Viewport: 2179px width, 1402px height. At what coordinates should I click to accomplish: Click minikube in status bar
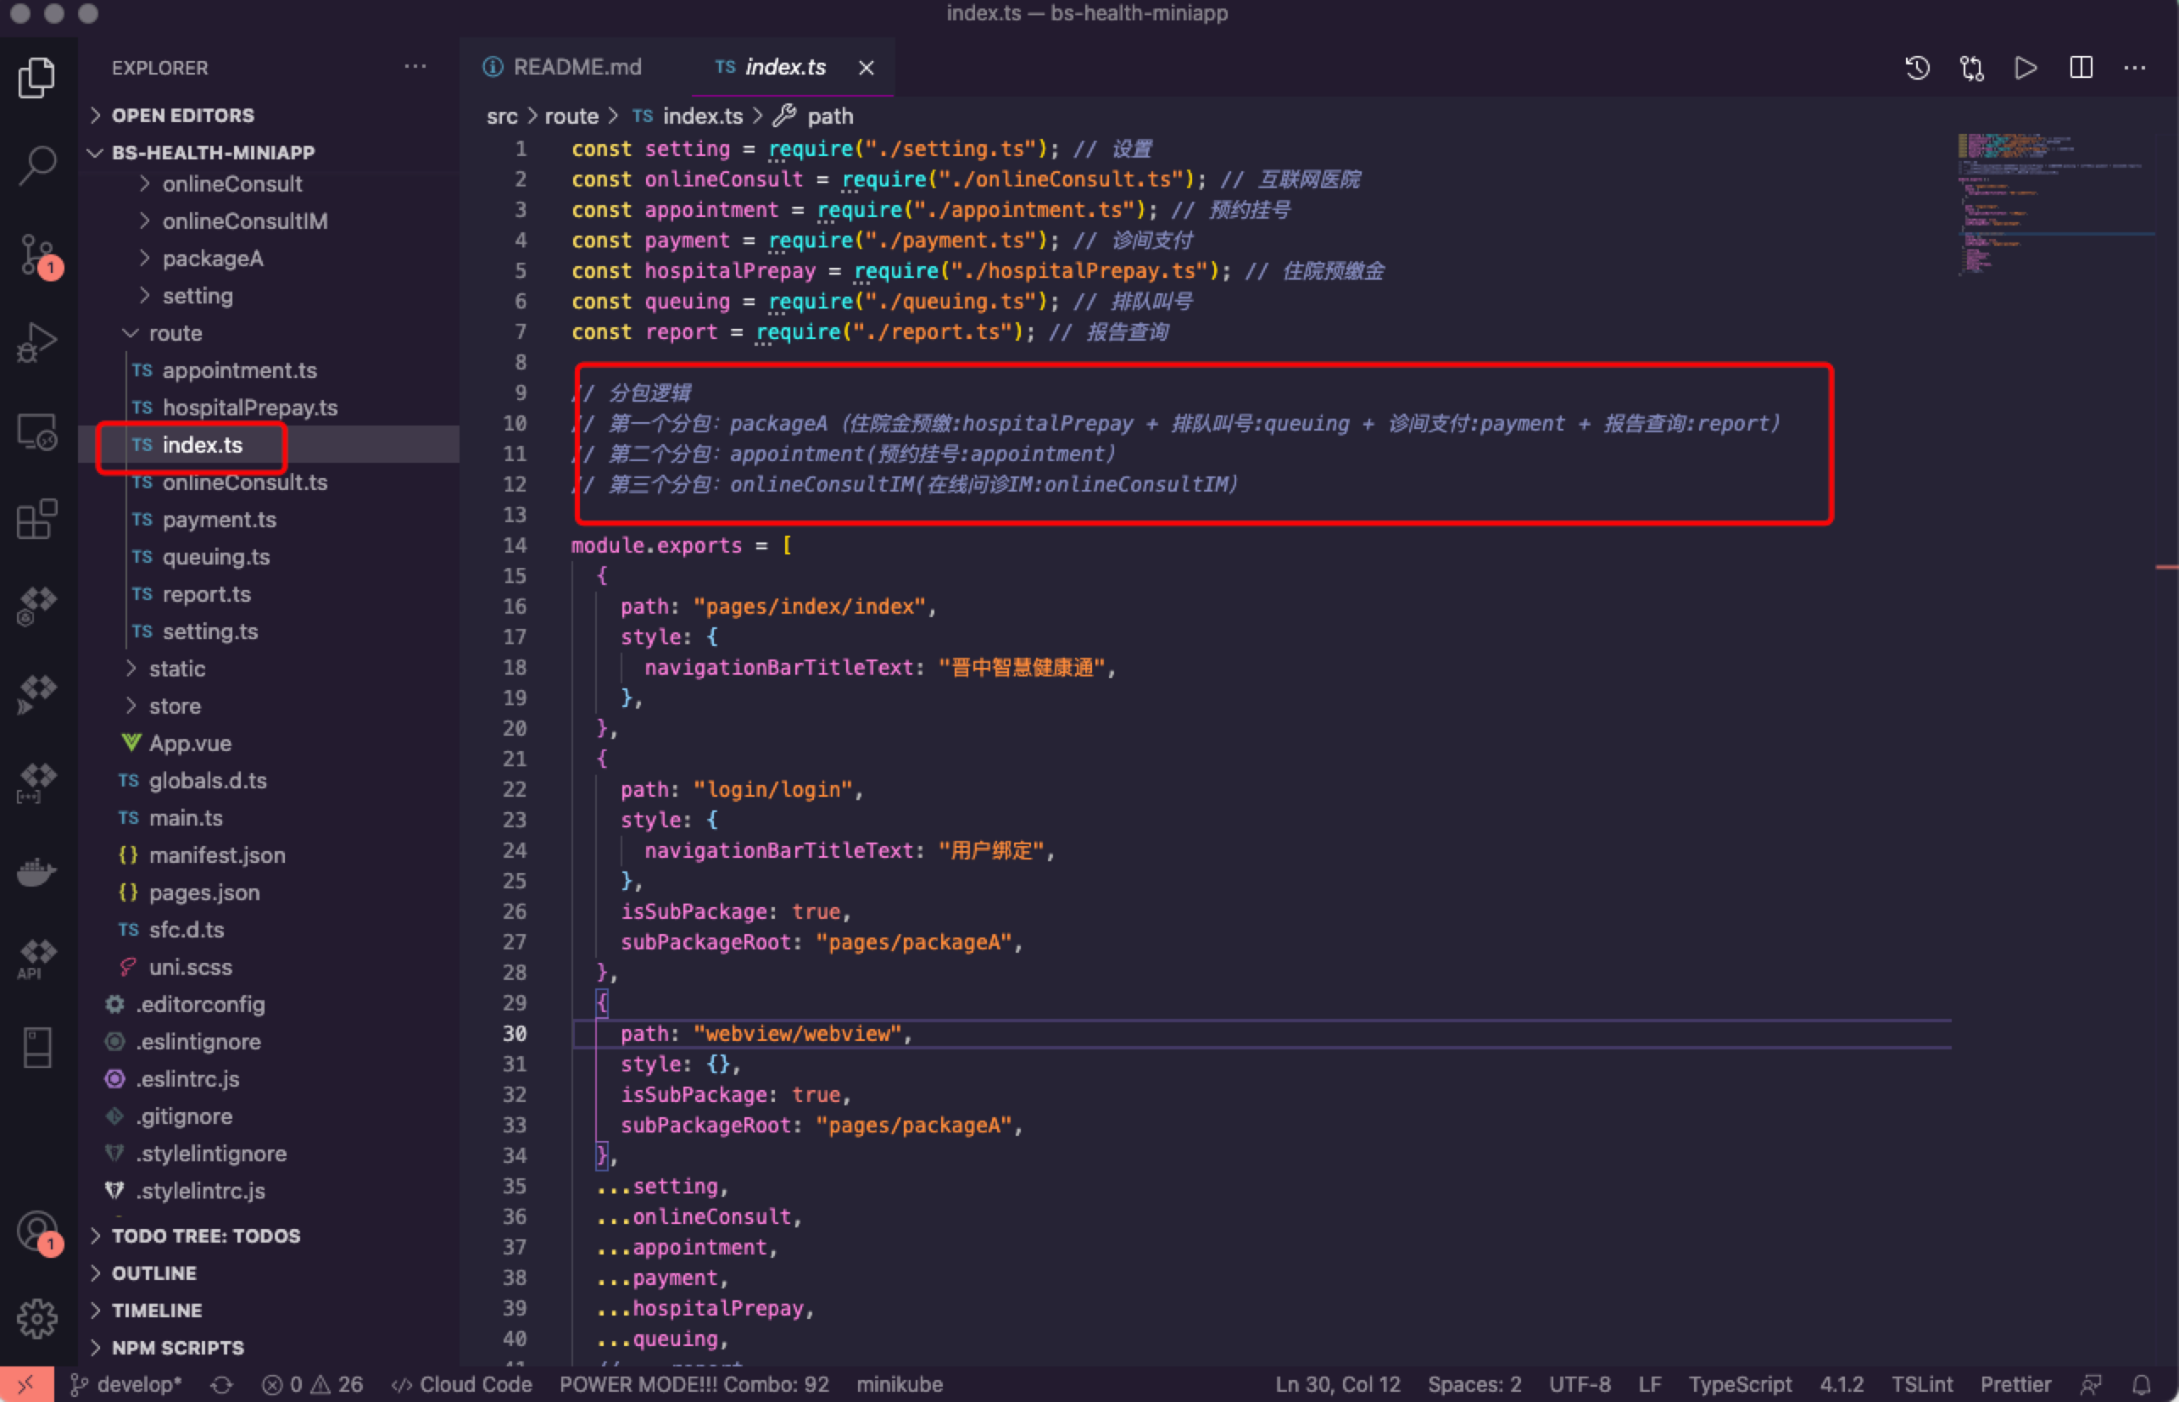[900, 1385]
